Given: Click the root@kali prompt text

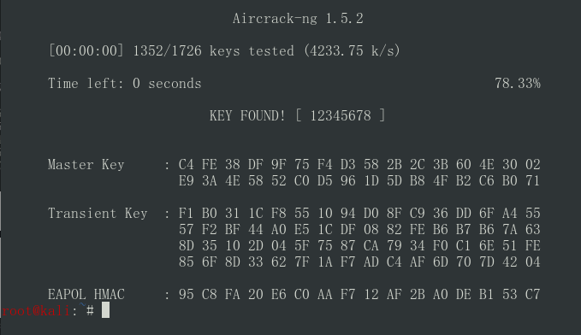Looking at the screenshot, I should click(x=35, y=310).
